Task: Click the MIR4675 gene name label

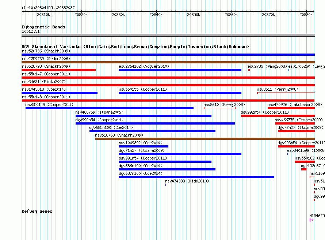Action: tap(317, 216)
